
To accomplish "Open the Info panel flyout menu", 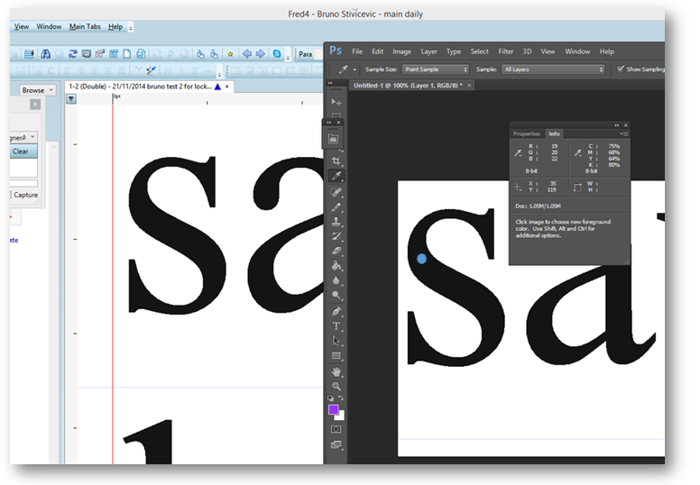I will 624,133.
